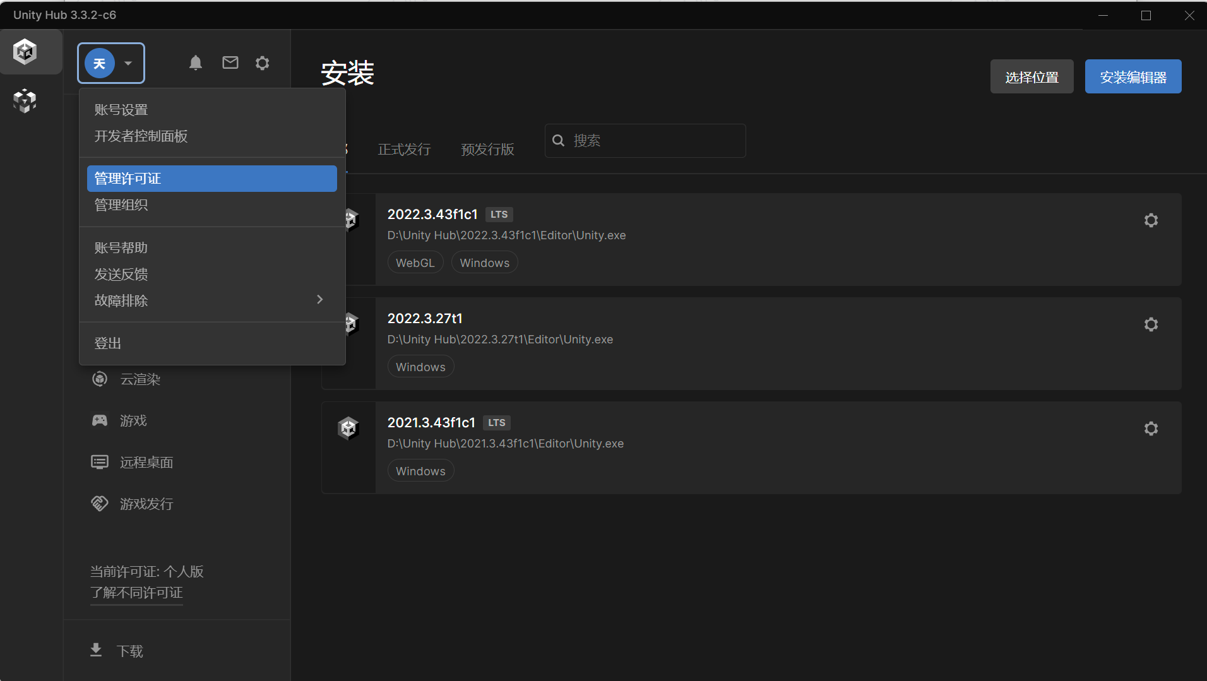Expand the 故障排除 submenu
The image size is (1207, 681).
(212, 300)
